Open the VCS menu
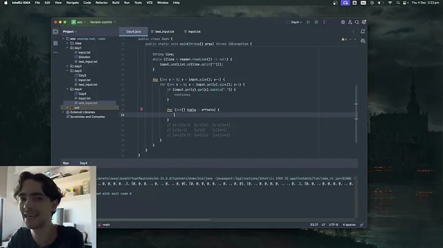The width and height of the screenshot is (443, 248). click(x=150, y=2)
